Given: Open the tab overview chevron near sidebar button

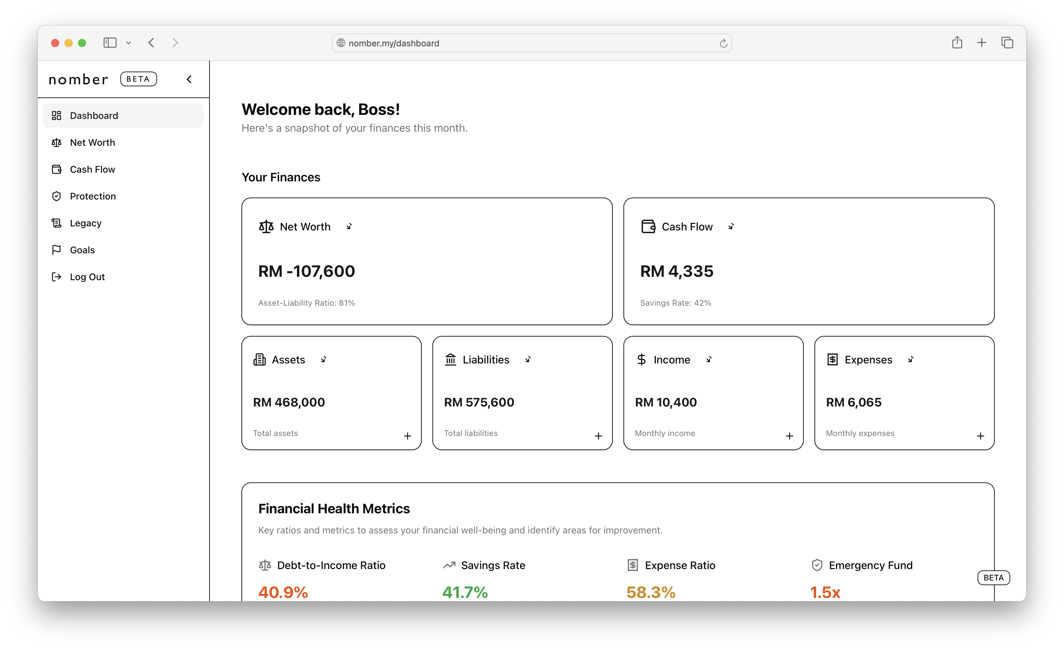Looking at the screenshot, I should tap(129, 42).
